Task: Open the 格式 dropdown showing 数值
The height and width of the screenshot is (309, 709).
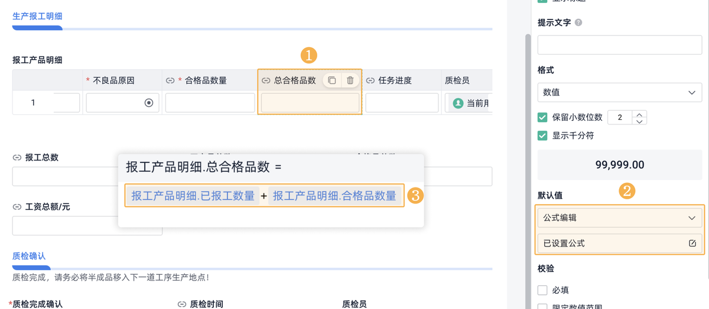Action: click(619, 93)
